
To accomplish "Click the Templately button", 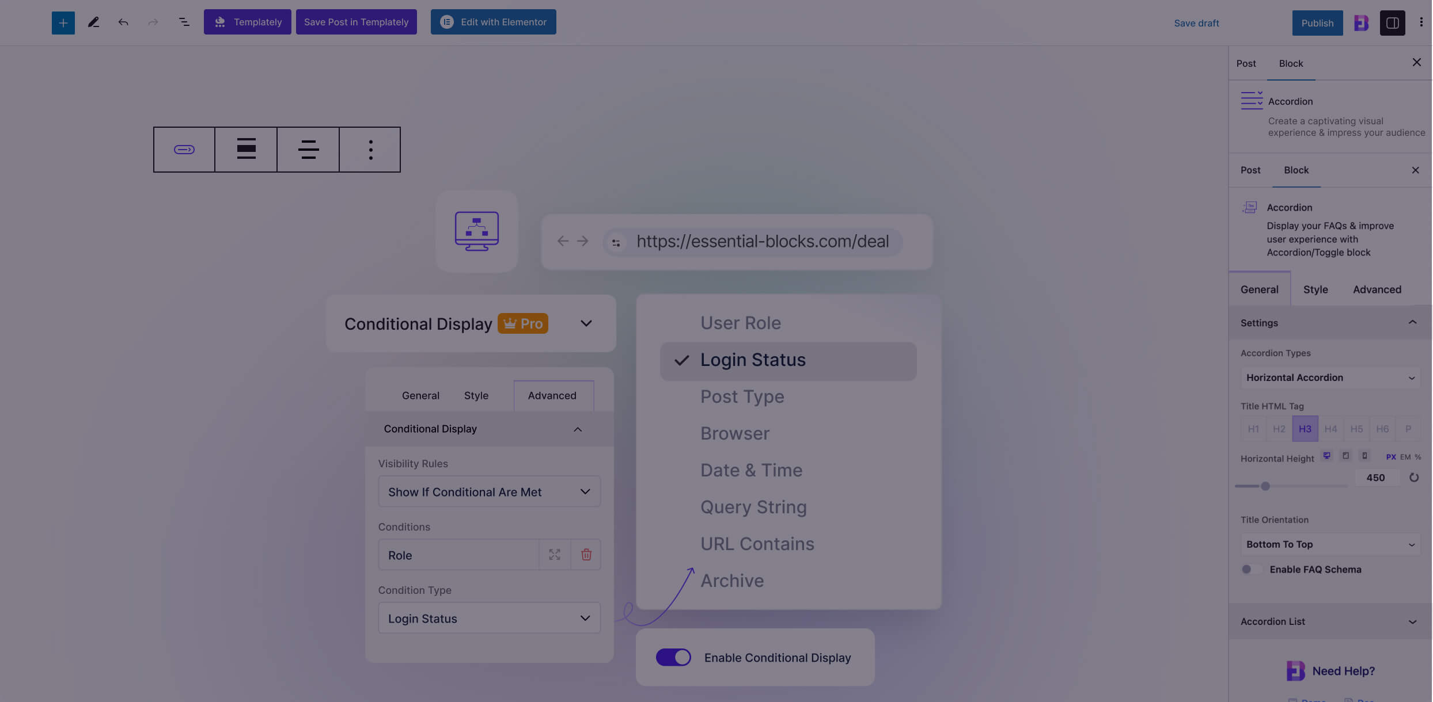I will pyautogui.click(x=247, y=22).
